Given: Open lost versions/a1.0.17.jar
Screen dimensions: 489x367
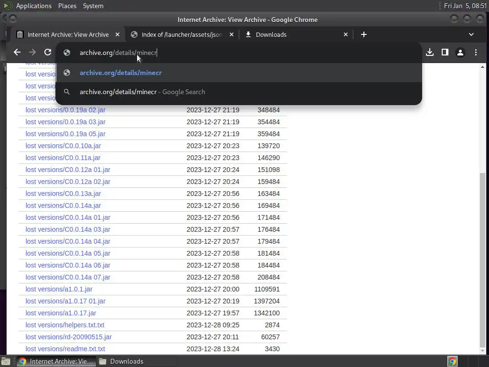Looking at the screenshot, I should click(61, 313).
